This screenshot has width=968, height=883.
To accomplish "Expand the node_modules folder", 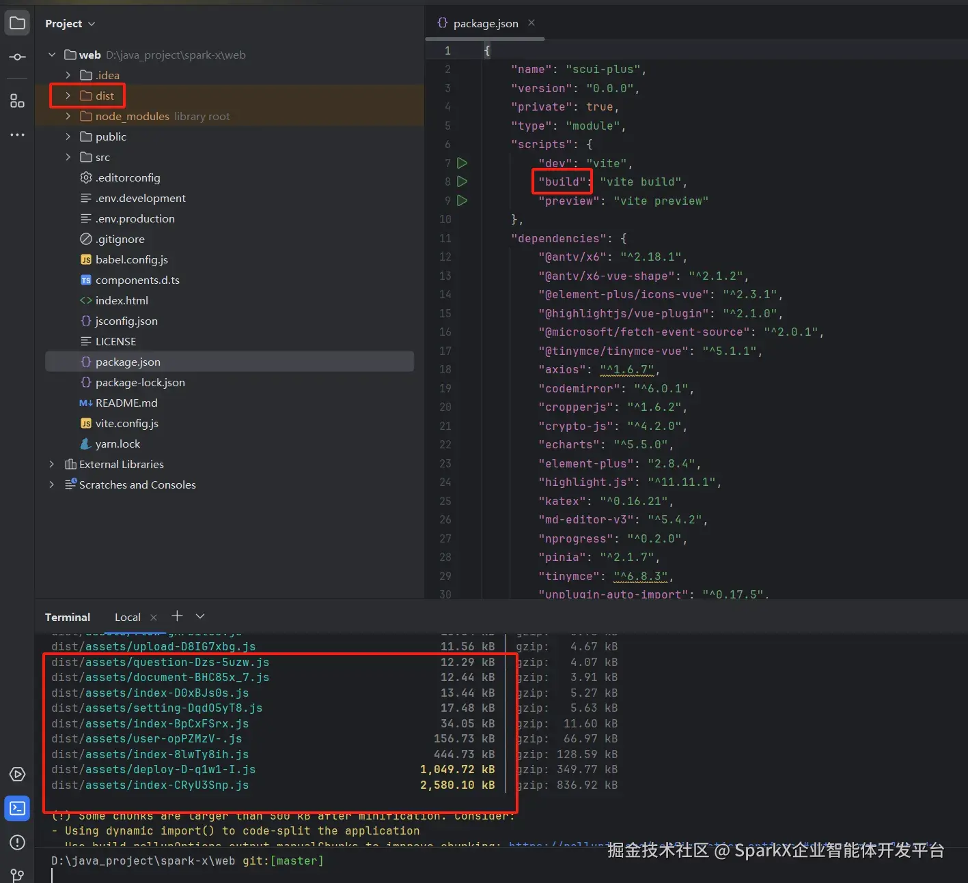I will [x=68, y=116].
